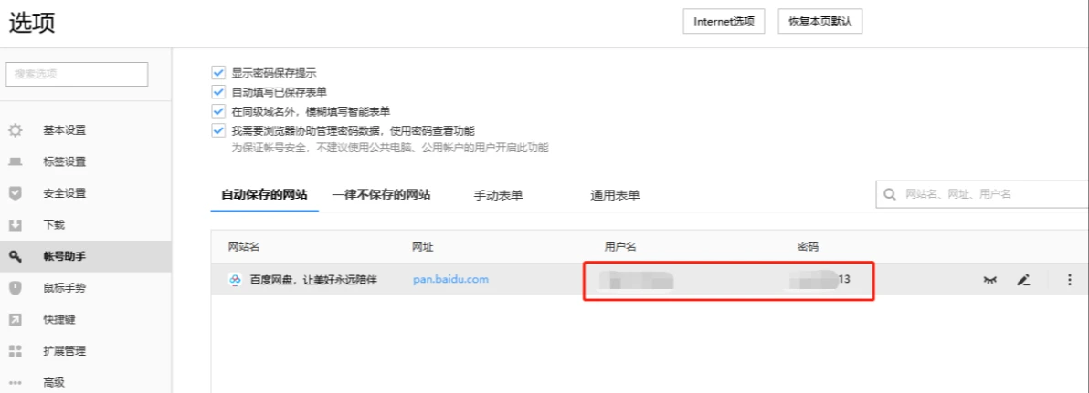Click the dots icon beside 高级

coord(16,383)
